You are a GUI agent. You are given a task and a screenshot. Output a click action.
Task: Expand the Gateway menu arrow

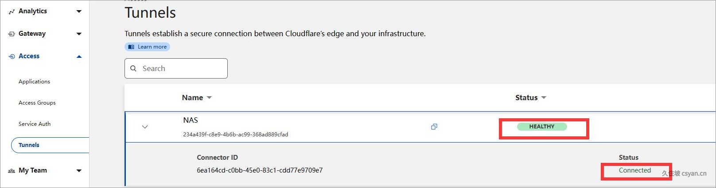tap(79, 34)
